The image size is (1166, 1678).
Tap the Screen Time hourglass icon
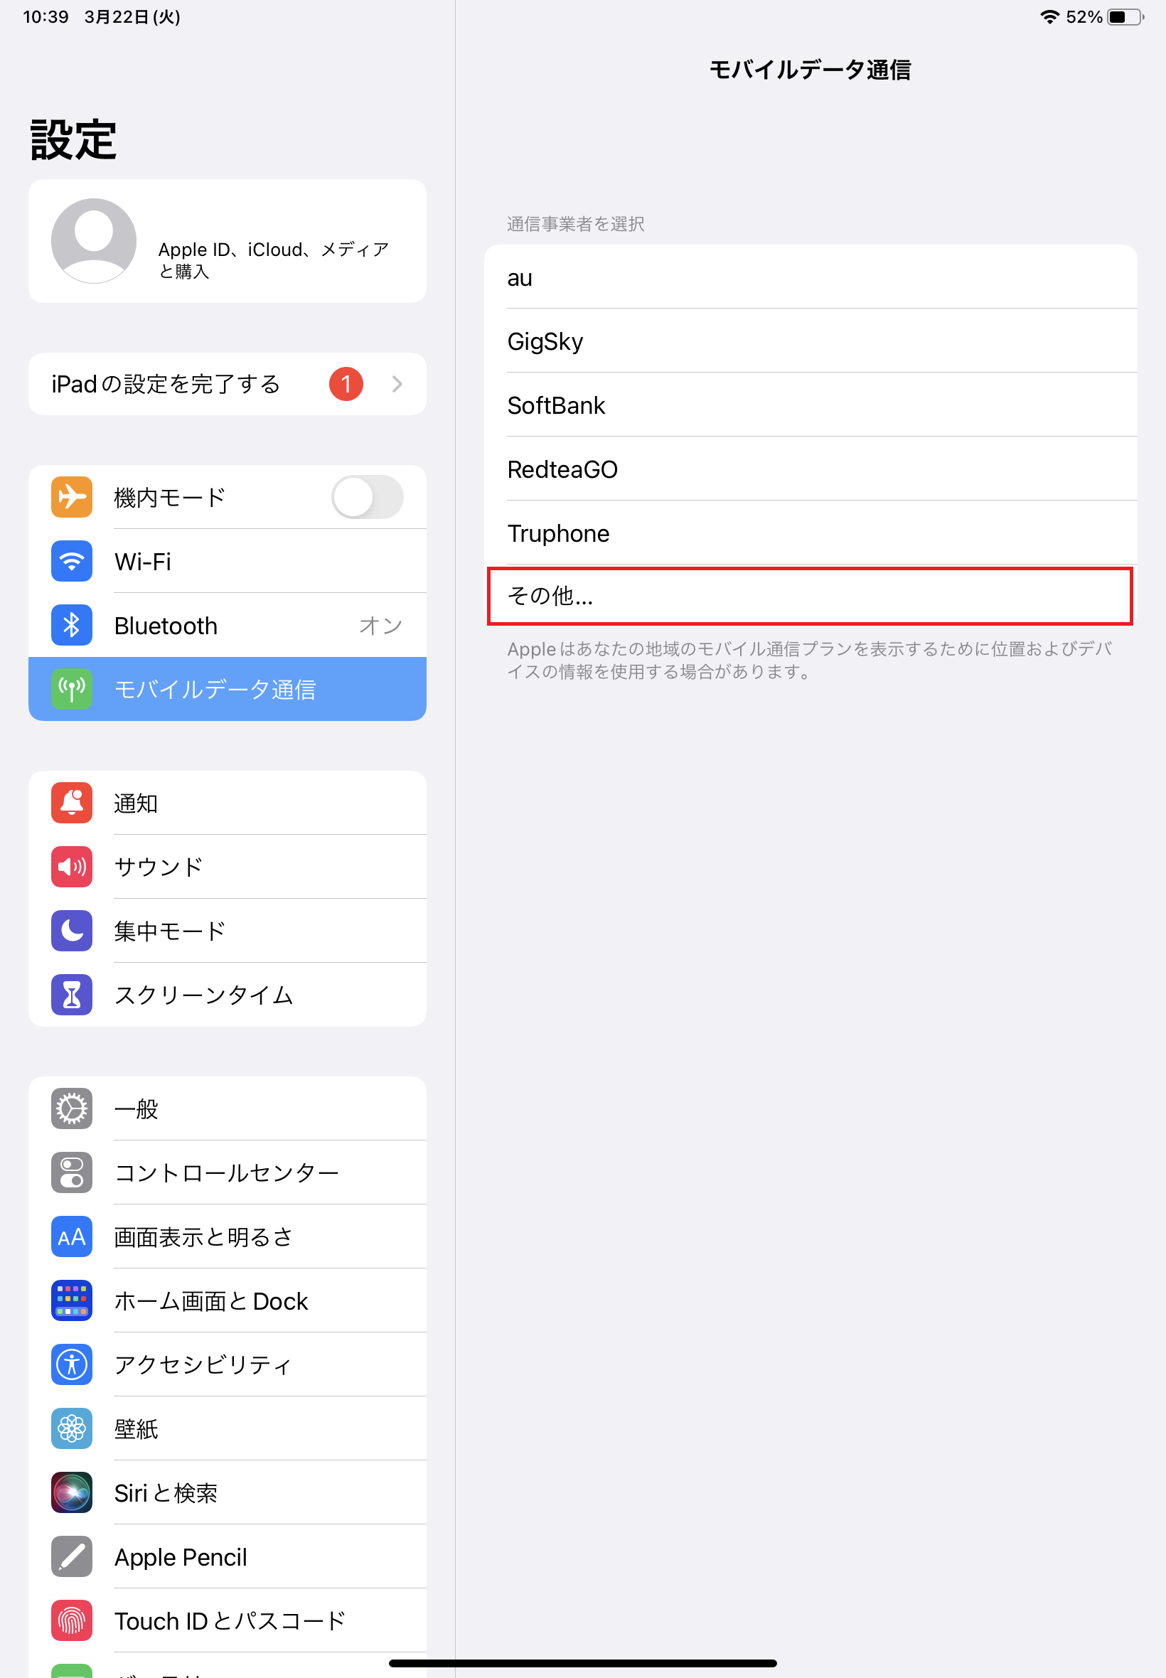click(x=72, y=995)
